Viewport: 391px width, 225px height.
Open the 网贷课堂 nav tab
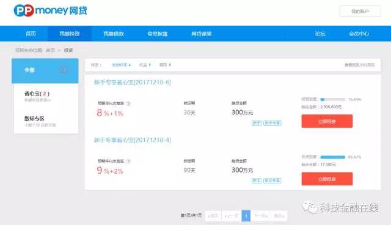coord(202,34)
